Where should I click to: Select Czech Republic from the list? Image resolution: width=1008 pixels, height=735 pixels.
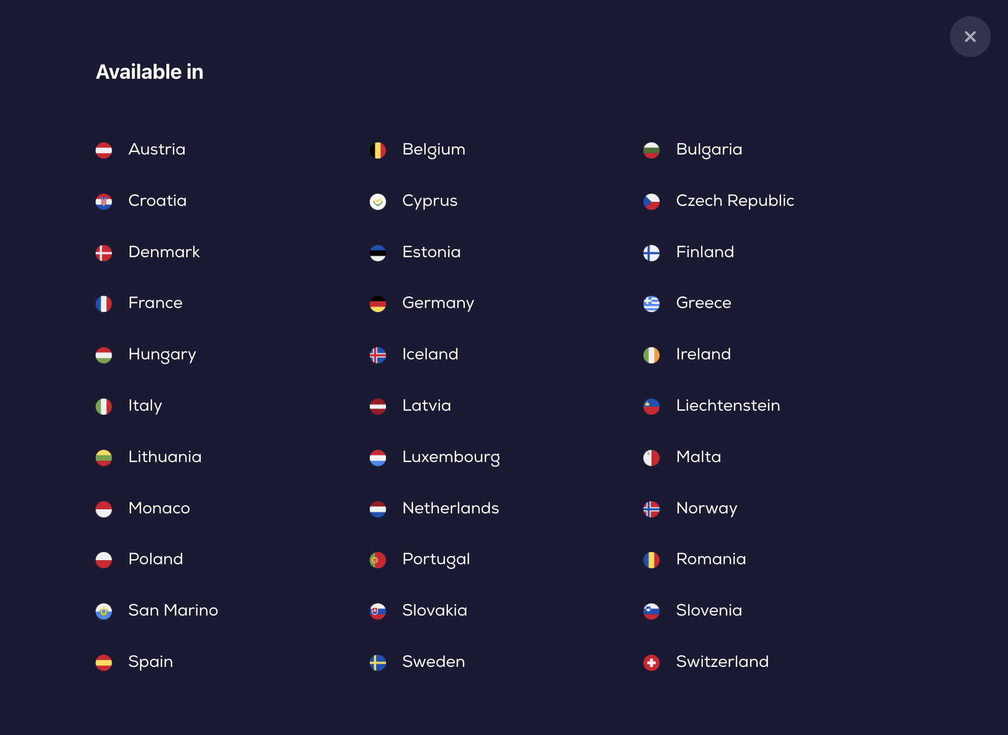point(735,201)
